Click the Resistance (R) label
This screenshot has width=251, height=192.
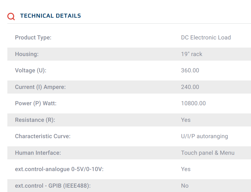35,120
